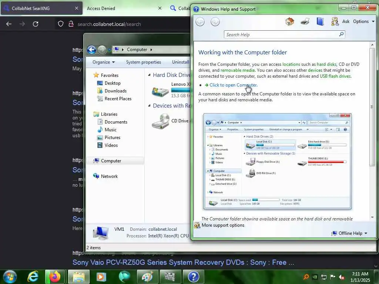Collapse the Hard Disk Drives group
Image resolution: width=379 pixels, height=284 pixels.
149,75
